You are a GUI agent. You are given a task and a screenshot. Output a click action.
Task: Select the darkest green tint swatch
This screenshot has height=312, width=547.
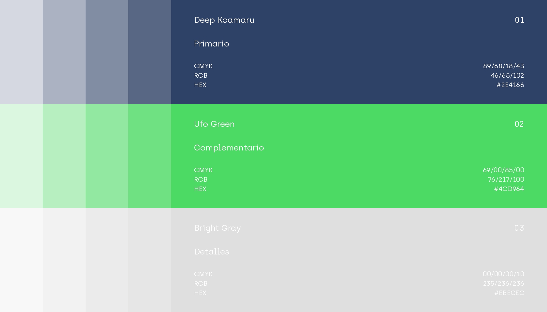(149, 156)
